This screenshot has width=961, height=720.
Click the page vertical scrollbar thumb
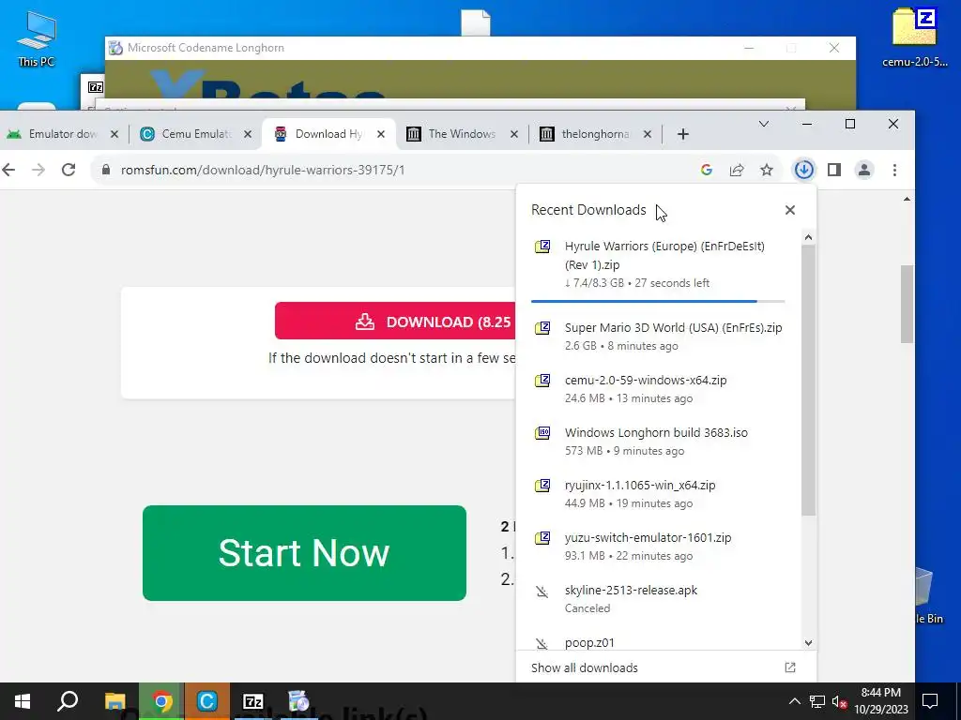[908, 304]
